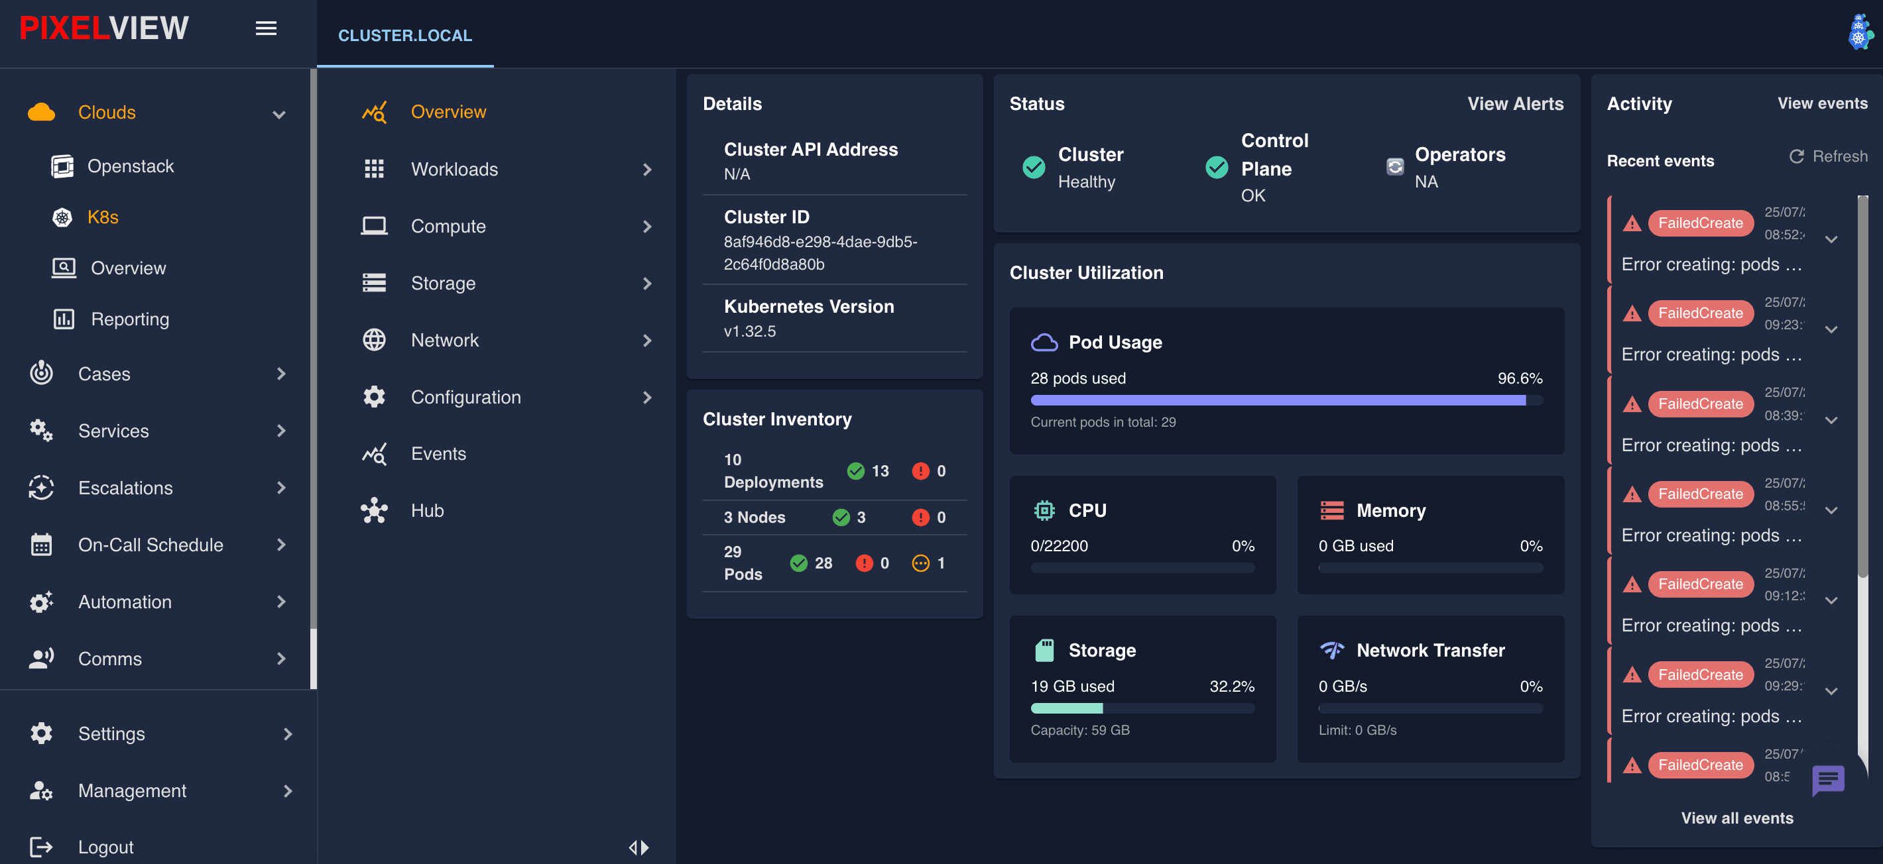Click the Configuration gear icon

coord(373,398)
